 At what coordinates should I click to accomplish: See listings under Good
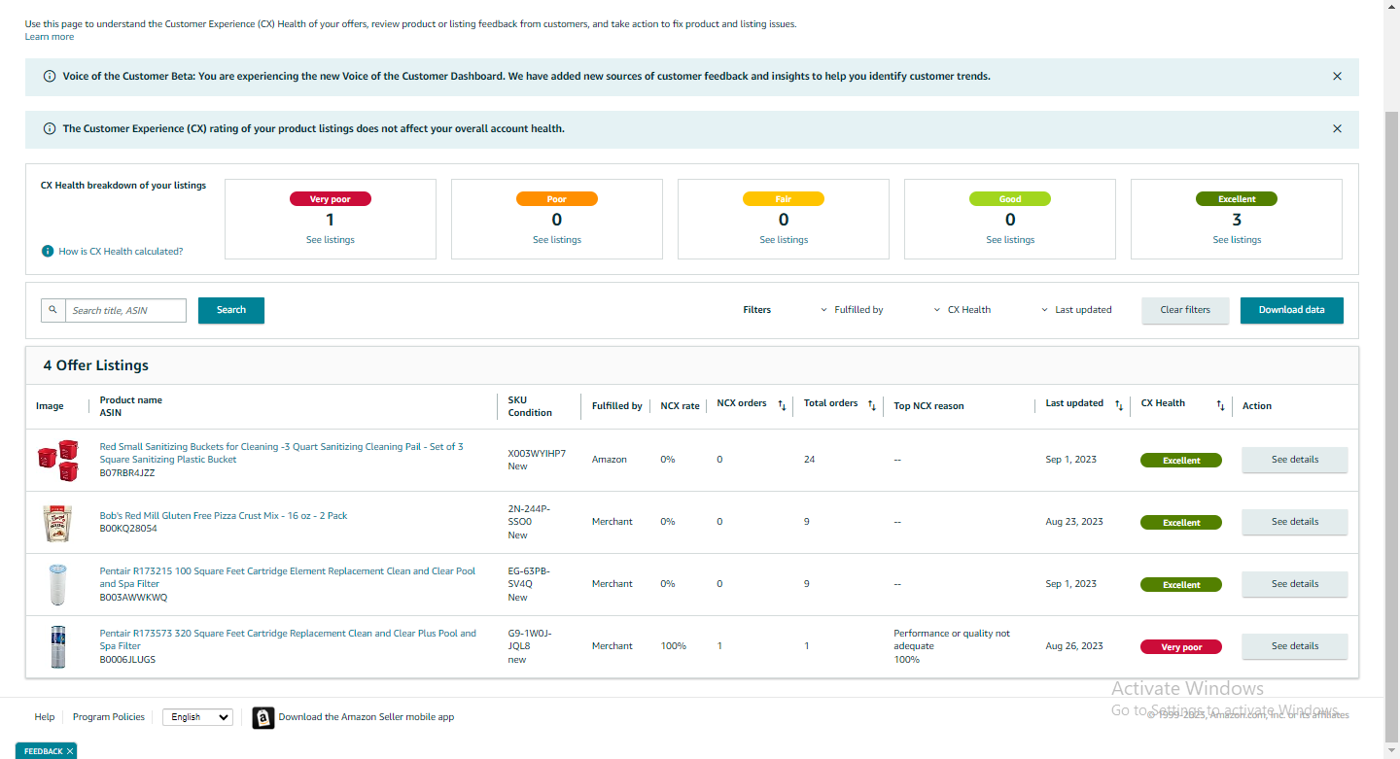pyautogui.click(x=1010, y=240)
